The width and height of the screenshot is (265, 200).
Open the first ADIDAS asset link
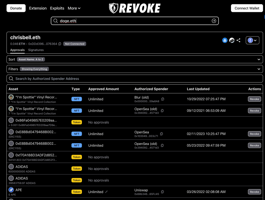[22, 167]
